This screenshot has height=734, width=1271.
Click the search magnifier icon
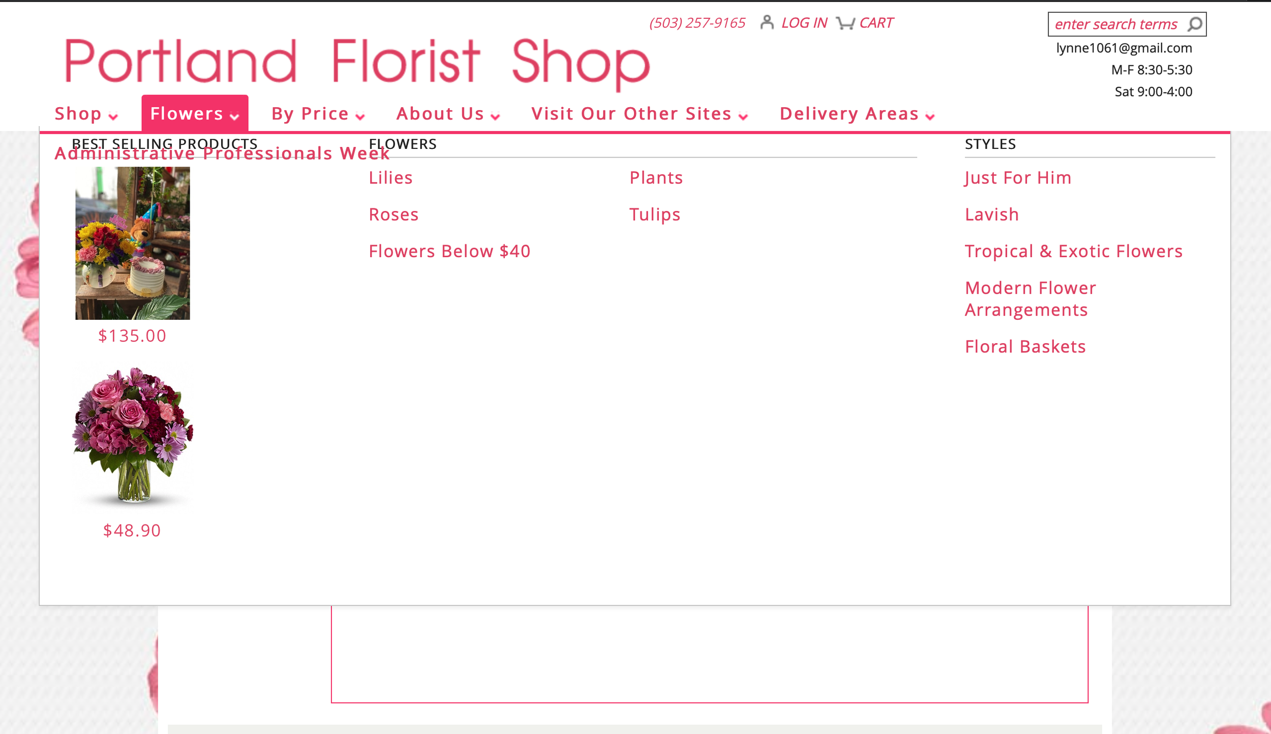(1195, 24)
